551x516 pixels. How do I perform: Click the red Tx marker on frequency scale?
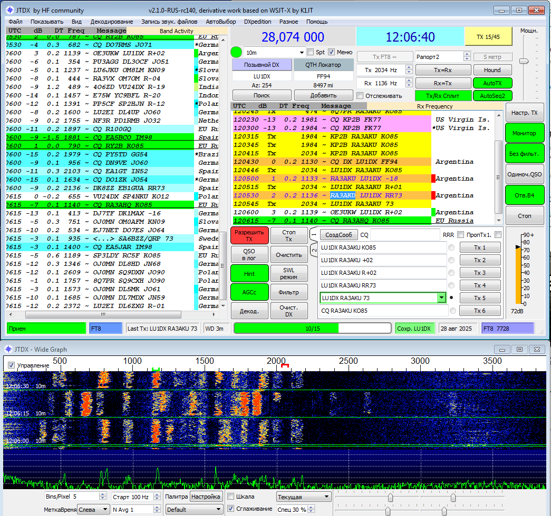point(285,366)
